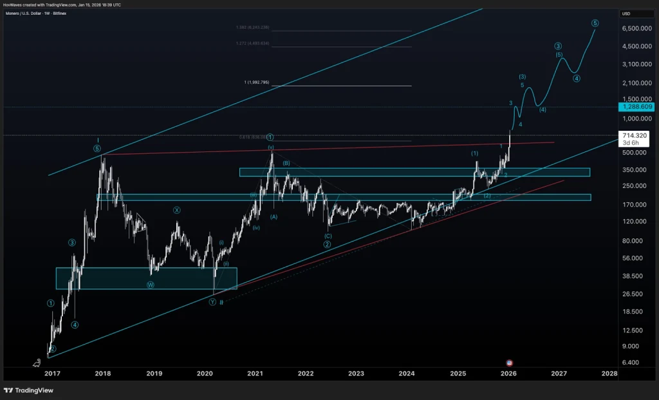Click 2025 on the time axis
Screen dimensions: 659x400
coord(458,374)
